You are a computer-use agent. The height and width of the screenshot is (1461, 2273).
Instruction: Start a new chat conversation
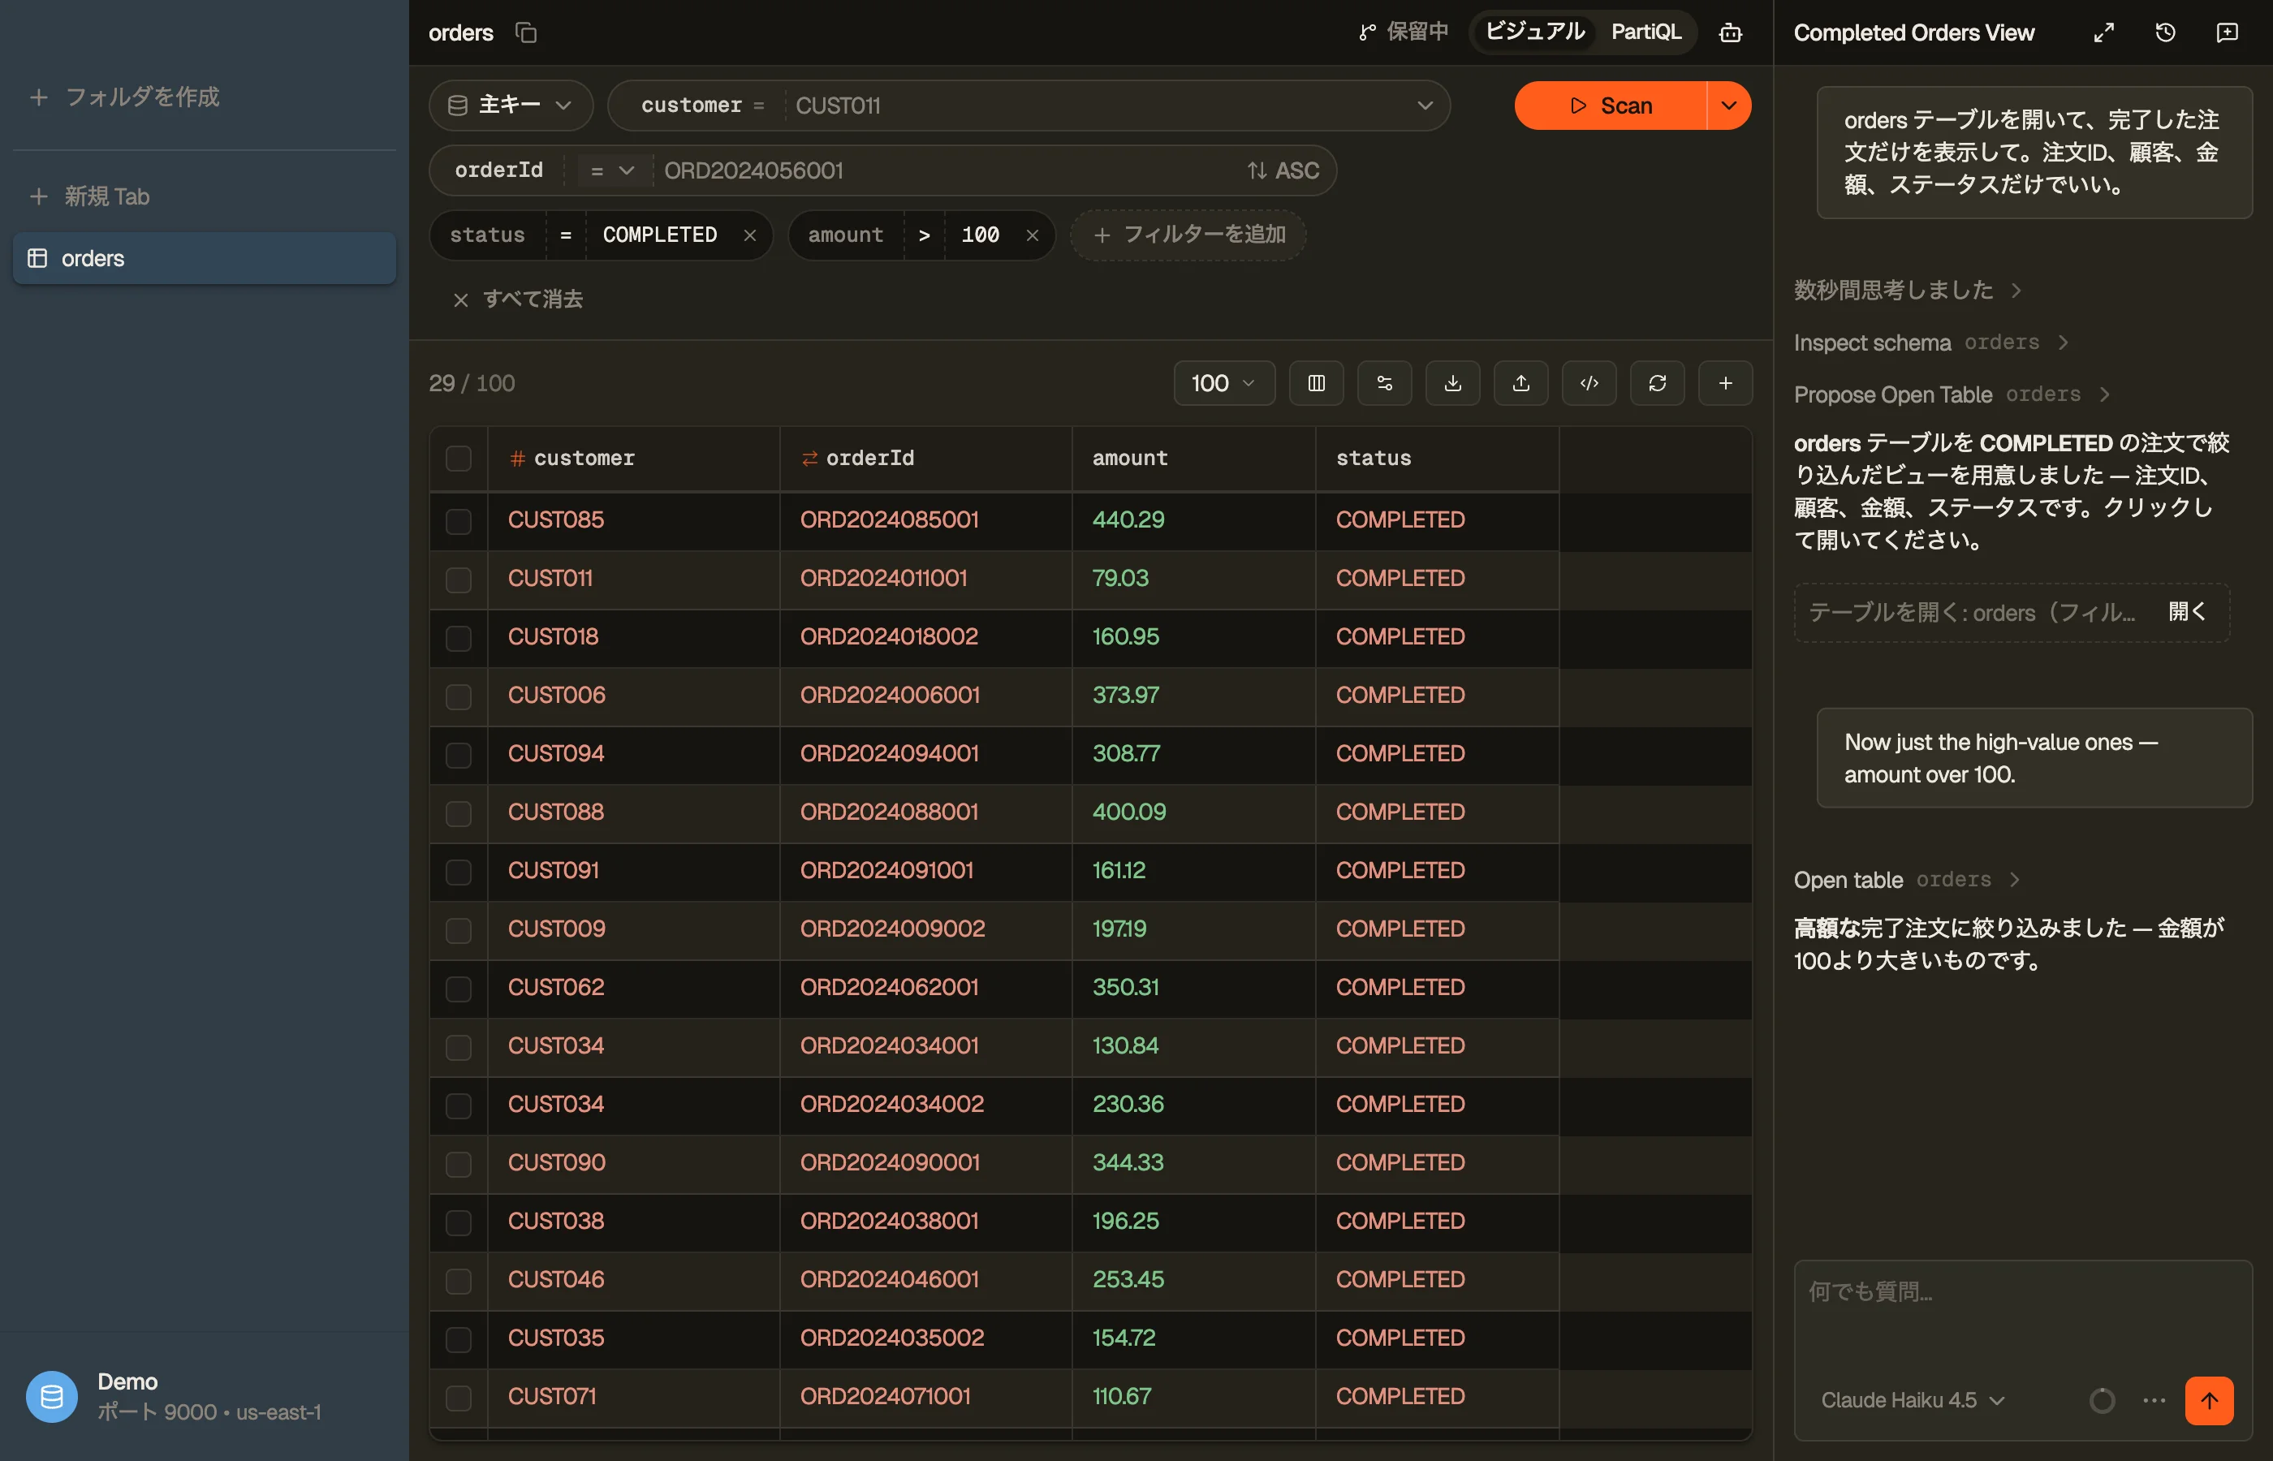click(2227, 33)
